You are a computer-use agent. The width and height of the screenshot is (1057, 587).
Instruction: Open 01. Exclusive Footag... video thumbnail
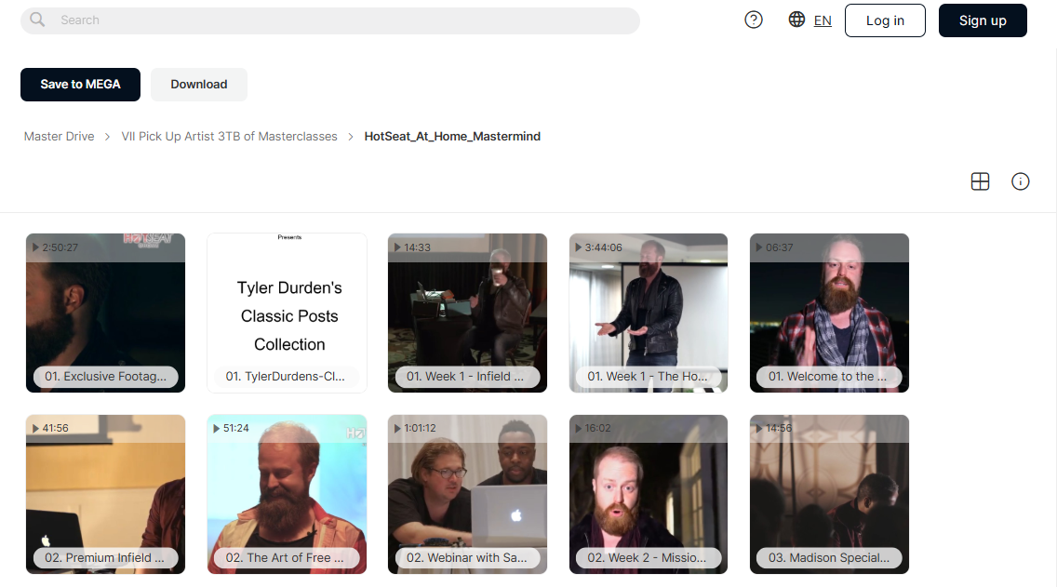(106, 313)
